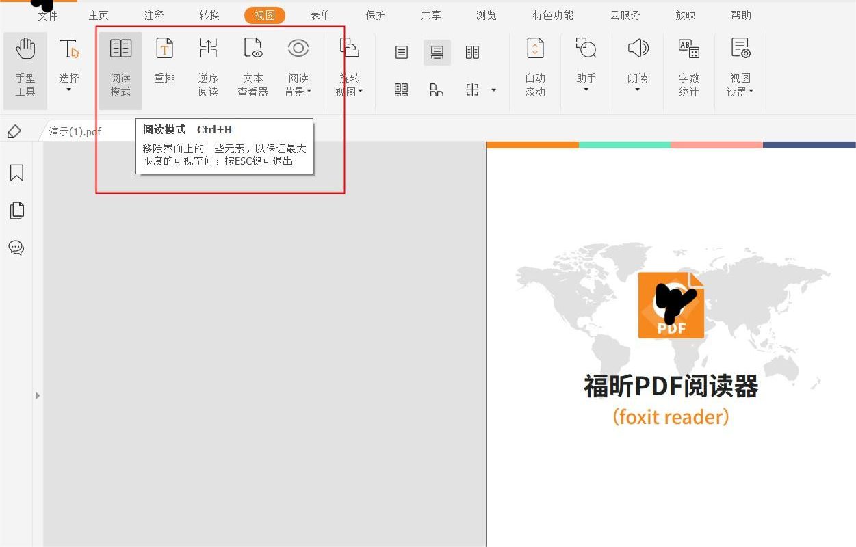
Task: Switch to the 主页 (Home) ribbon tab
Action: click(98, 14)
